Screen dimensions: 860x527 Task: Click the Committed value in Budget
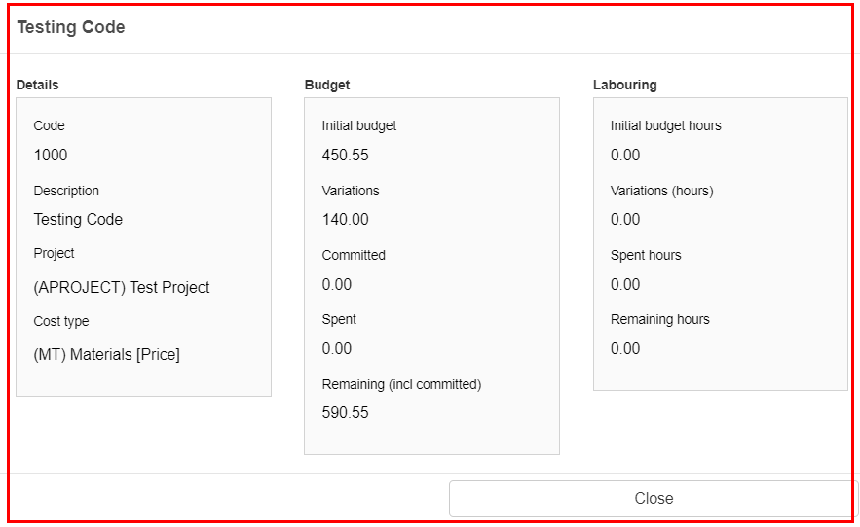[336, 284]
